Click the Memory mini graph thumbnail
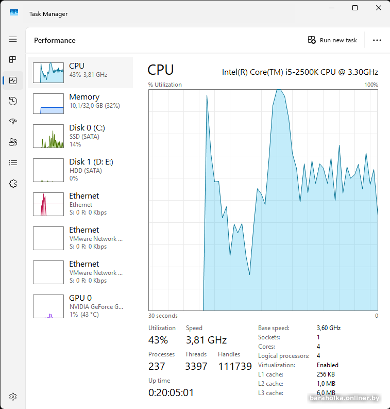Image resolution: width=390 pixels, height=409 pixels. [x=48, y=104]
